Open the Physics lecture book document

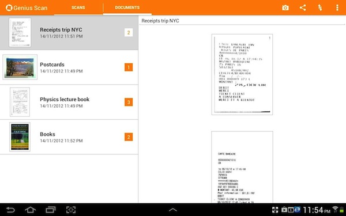(69, 103)
